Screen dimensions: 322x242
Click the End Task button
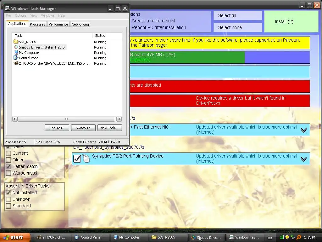click(x=57, y=128)
